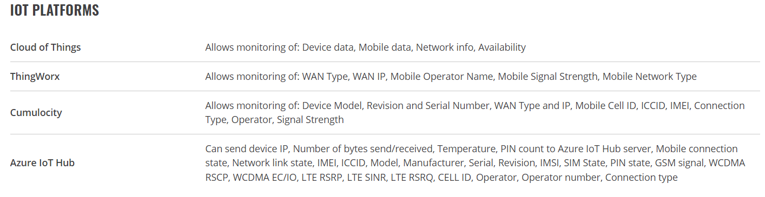
Task: Click 'Temperature' in the Azure IoT Hub description
Action: (x=466, y=148)
